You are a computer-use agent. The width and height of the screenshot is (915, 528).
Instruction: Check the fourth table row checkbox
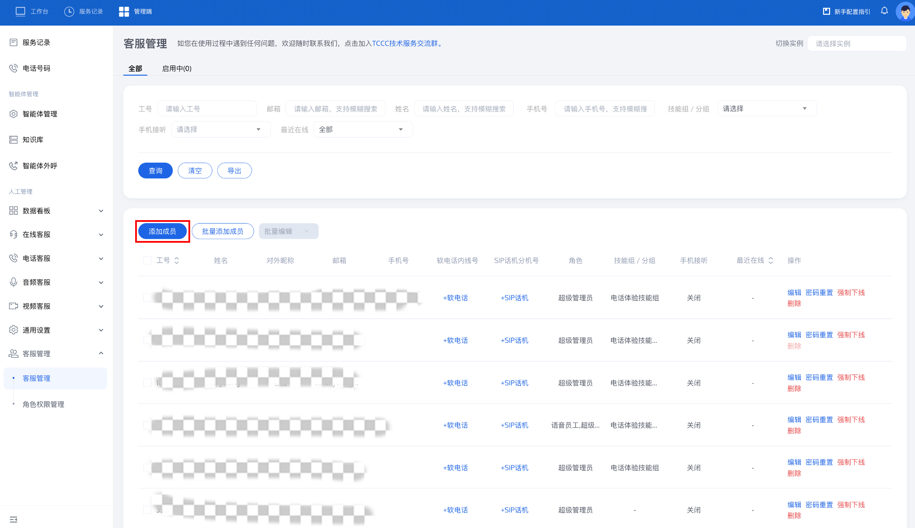point(148,425)
